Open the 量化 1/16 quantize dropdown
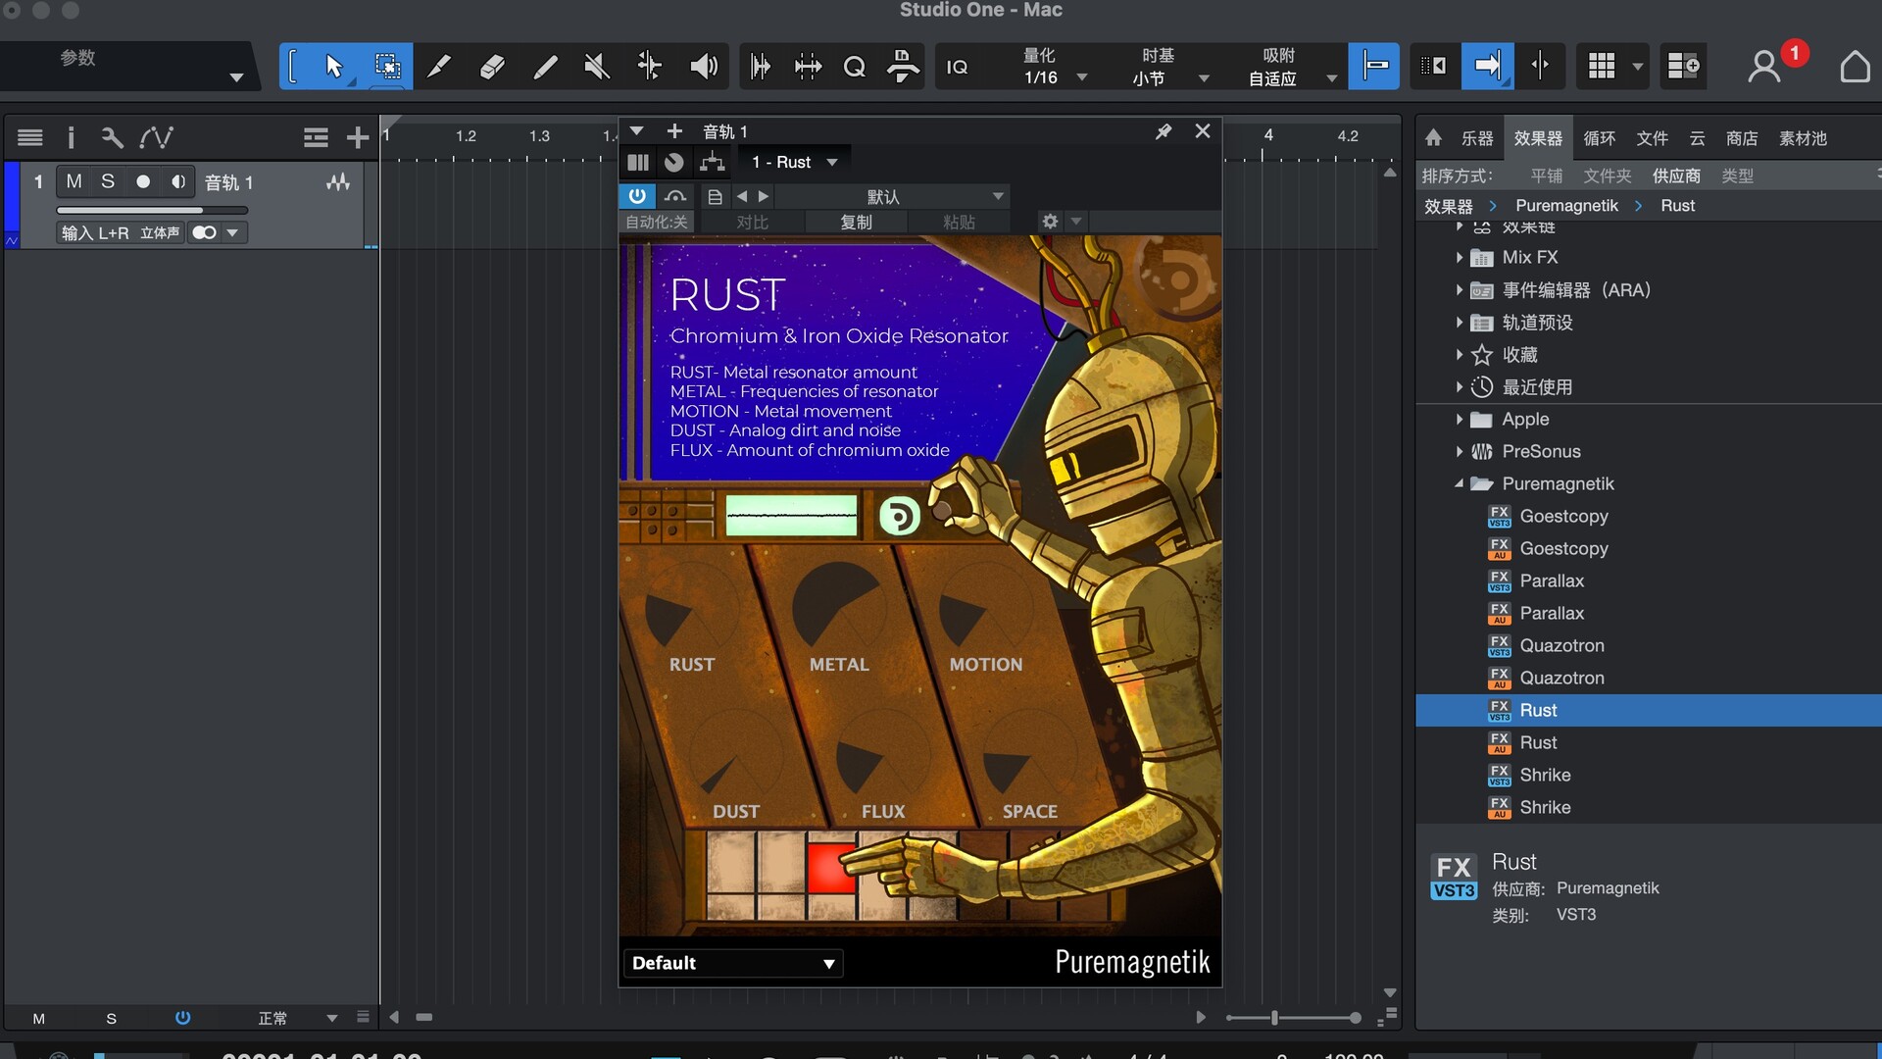1882x1059 pixels. coord(1055,67)
